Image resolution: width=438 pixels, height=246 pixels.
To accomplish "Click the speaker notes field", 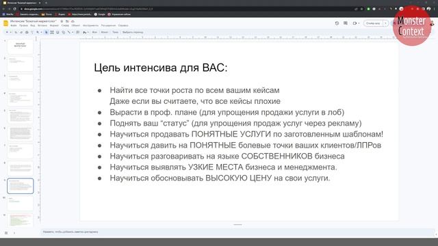I will [237, 232].
